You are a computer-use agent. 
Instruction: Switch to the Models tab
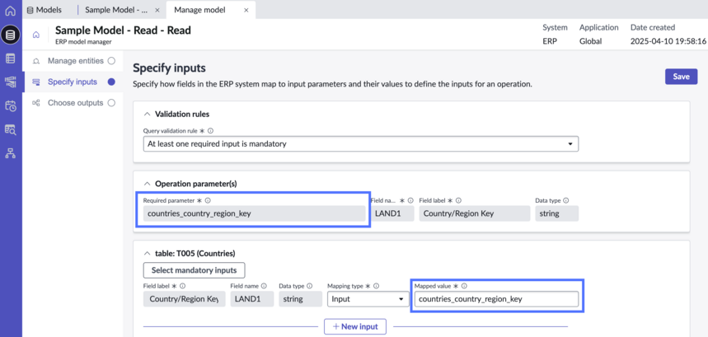coord(45,9)
